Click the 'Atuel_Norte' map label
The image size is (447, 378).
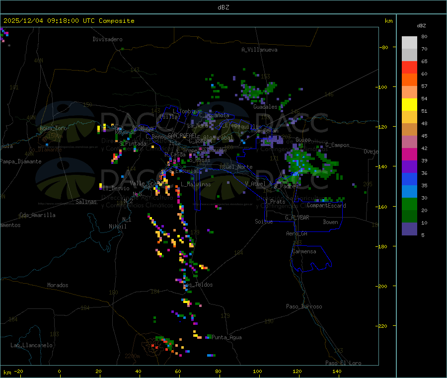pyautogui.click(x=236, y=167)
